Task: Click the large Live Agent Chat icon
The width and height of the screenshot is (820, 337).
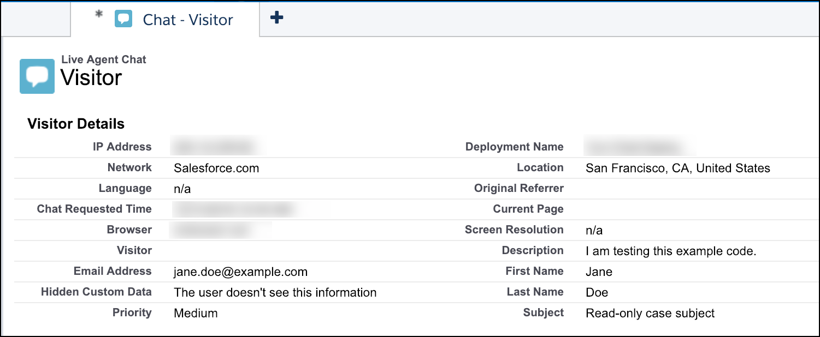Action: coord(37,76)
